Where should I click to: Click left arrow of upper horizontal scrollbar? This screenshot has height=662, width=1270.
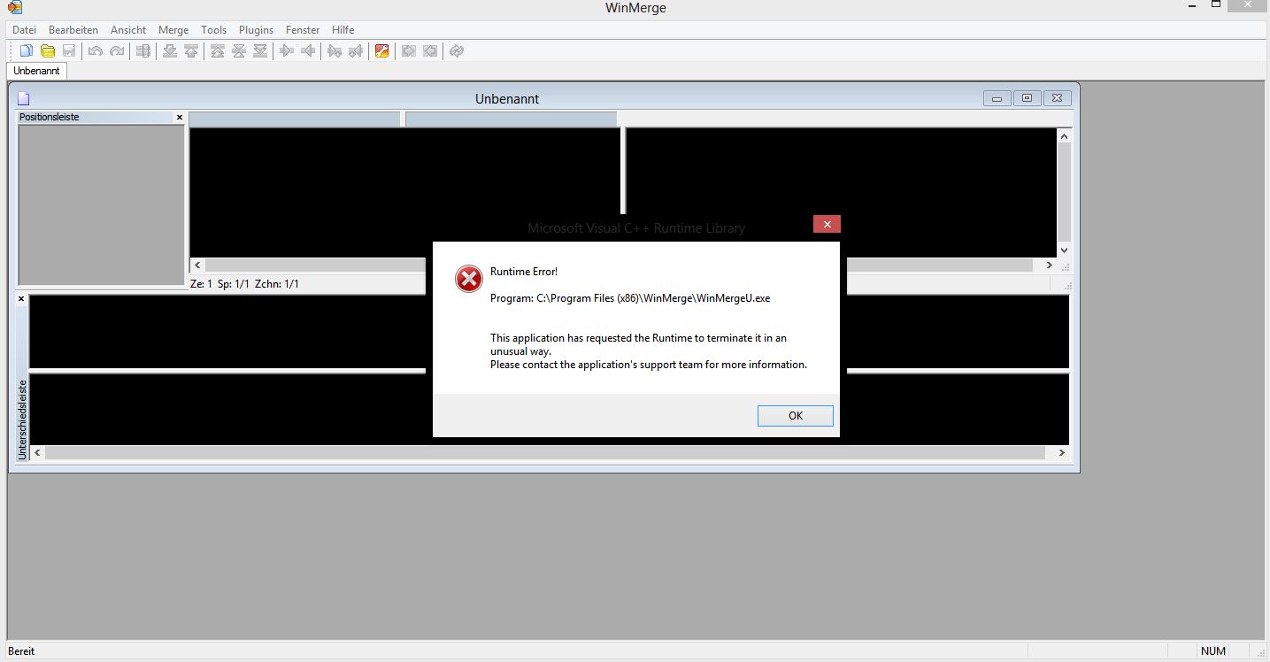tap(197, 265)
